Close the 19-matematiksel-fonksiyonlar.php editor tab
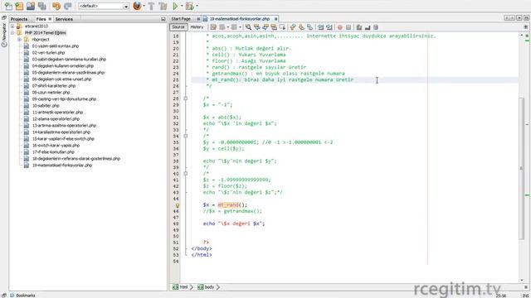Image resolution: width=531 pixels, height=298 pixels. click(x=275, y=19)
